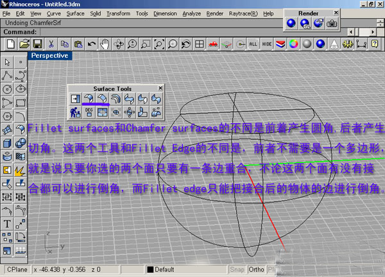The image size is (385, 277).
Task: Click the Save file toolbar icon
Action: tap(38, 44)
